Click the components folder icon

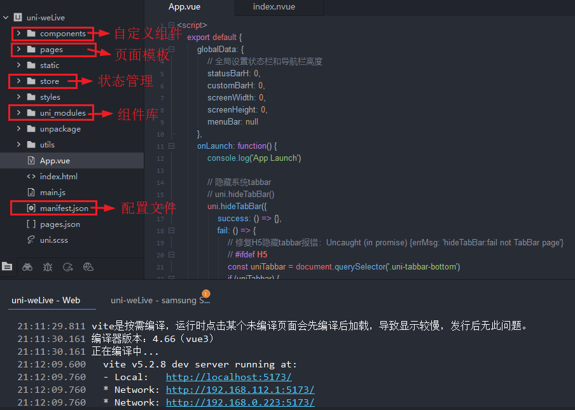click(31, 33)
